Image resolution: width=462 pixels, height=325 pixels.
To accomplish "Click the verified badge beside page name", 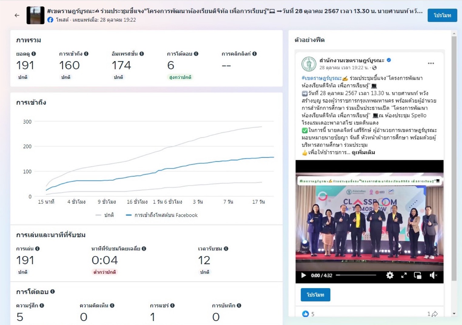I will click(389, 60).
